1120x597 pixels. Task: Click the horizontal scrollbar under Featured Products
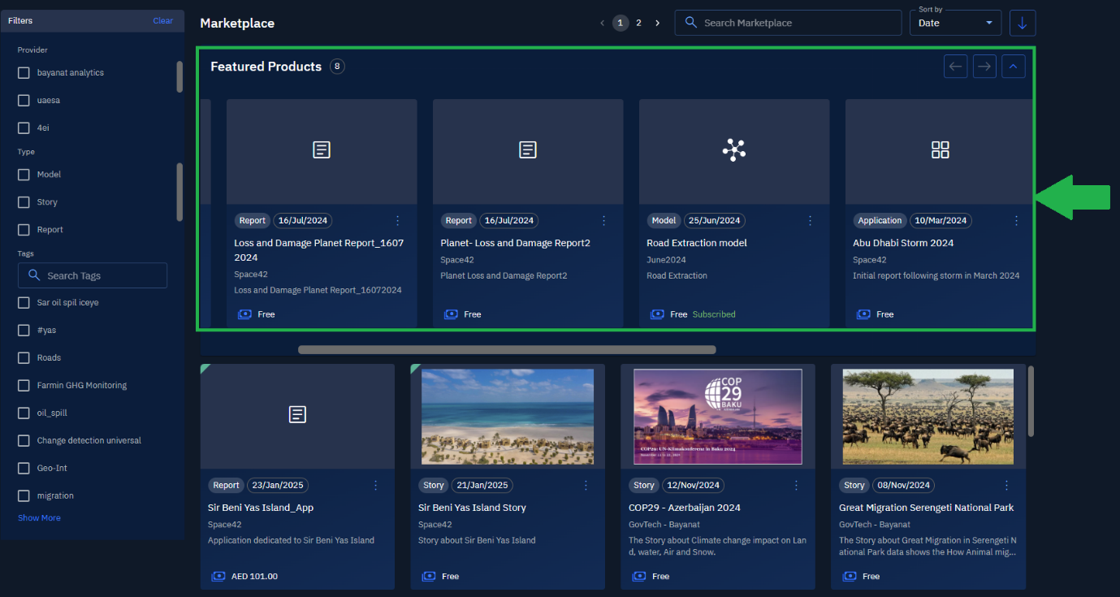[x=507, y=349]
